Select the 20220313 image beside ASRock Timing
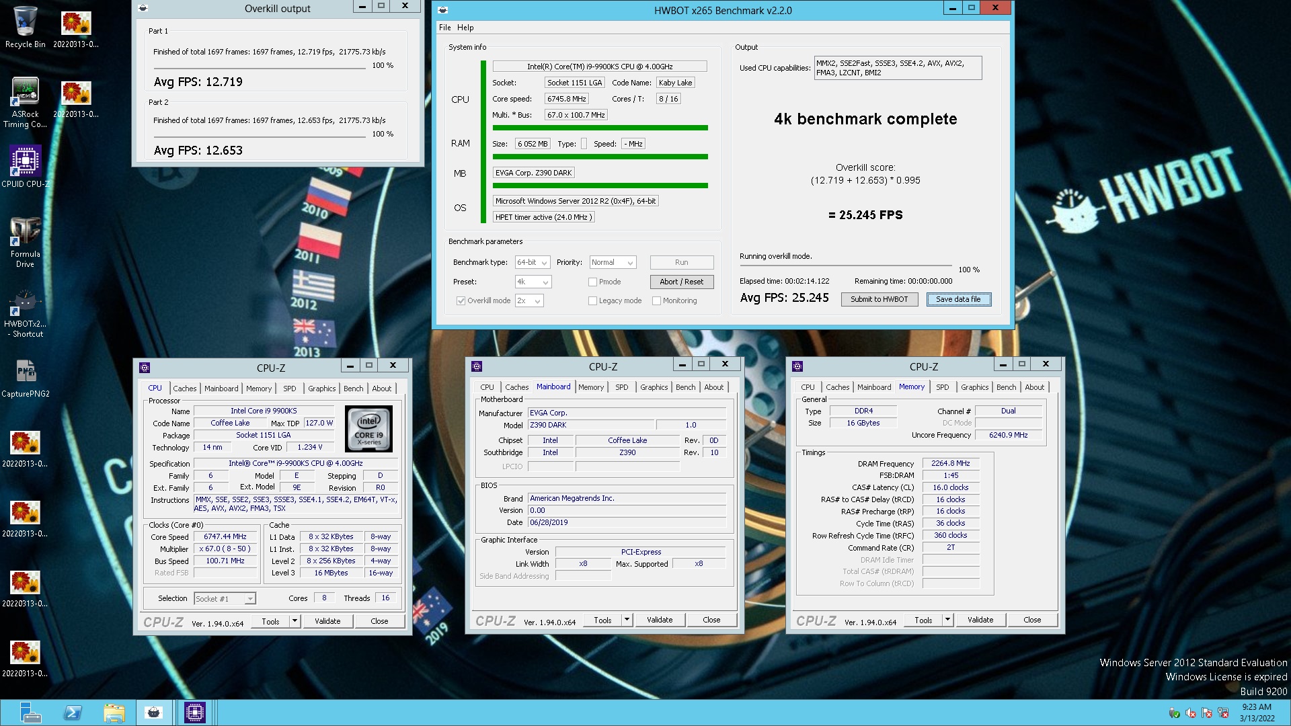The image size is (1291, 726). coord(76,98)
